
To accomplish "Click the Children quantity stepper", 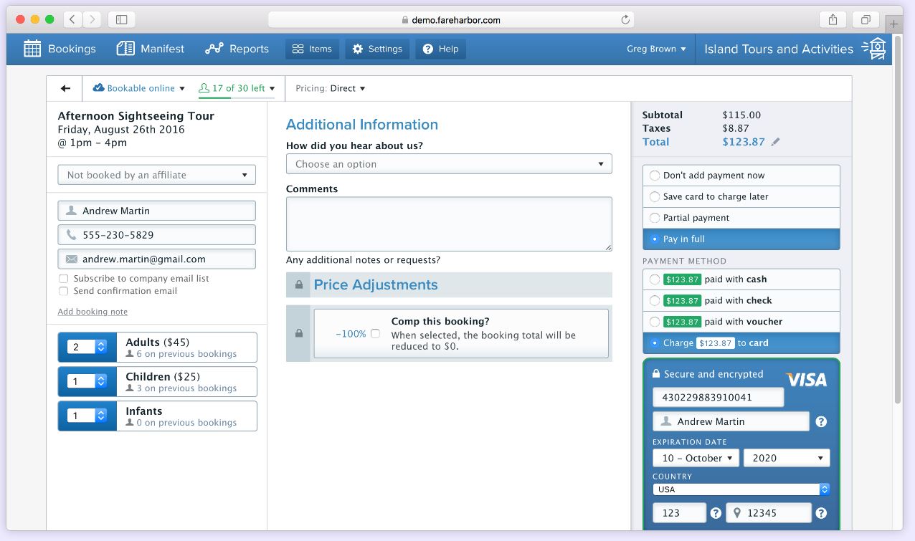I will click(x=87, y=381).
